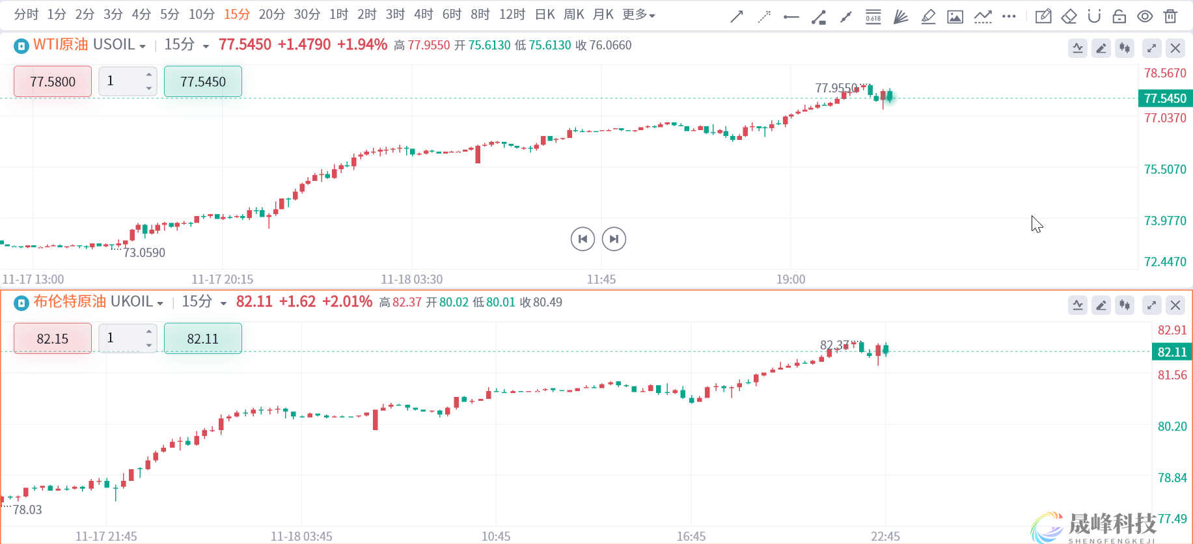Expand the UKOIL chart to fullscreen
Viewport: 1193px width, 544px height.
(x=1152, y=305)
